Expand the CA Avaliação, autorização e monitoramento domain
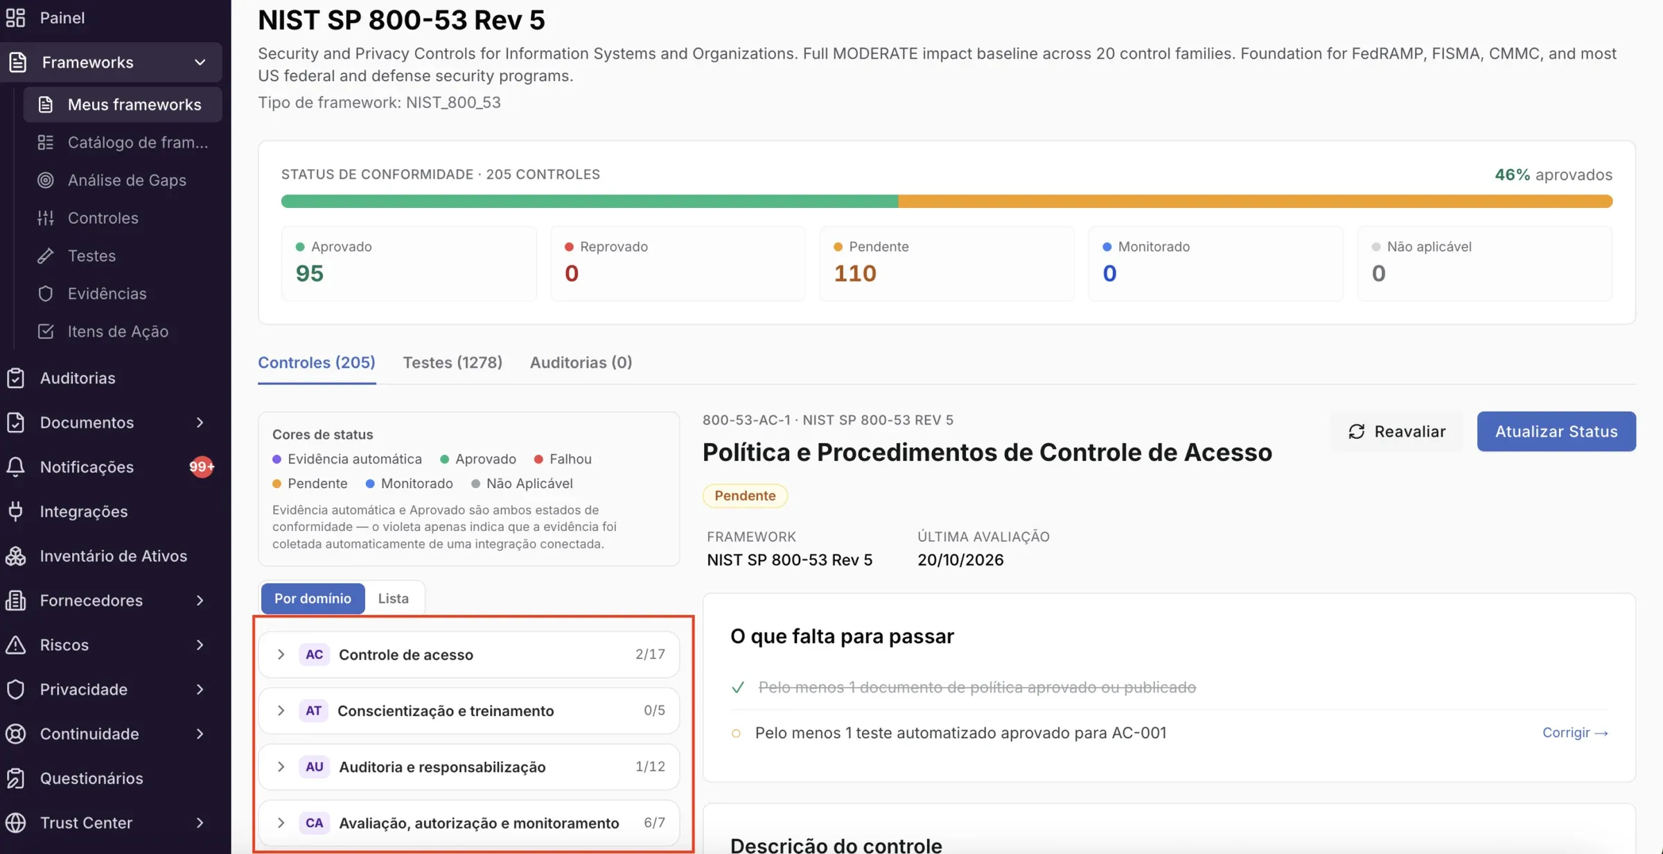This screenshot has width=1663, height=854. click(x=469, y=823)
